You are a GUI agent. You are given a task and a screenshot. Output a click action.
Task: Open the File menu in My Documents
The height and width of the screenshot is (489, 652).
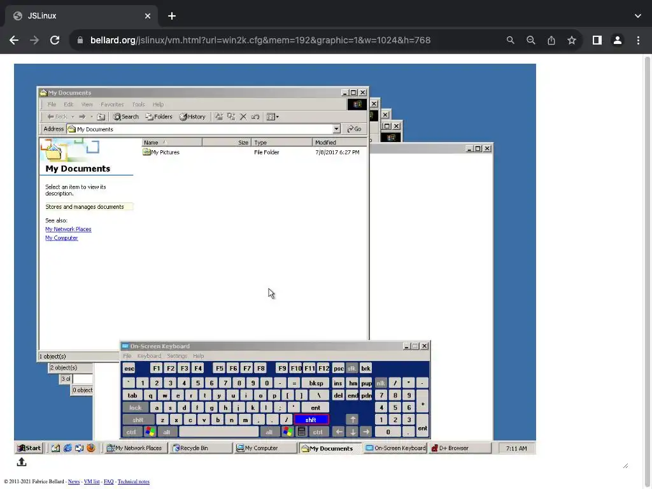pyautogui.click(x=52, y=104)
